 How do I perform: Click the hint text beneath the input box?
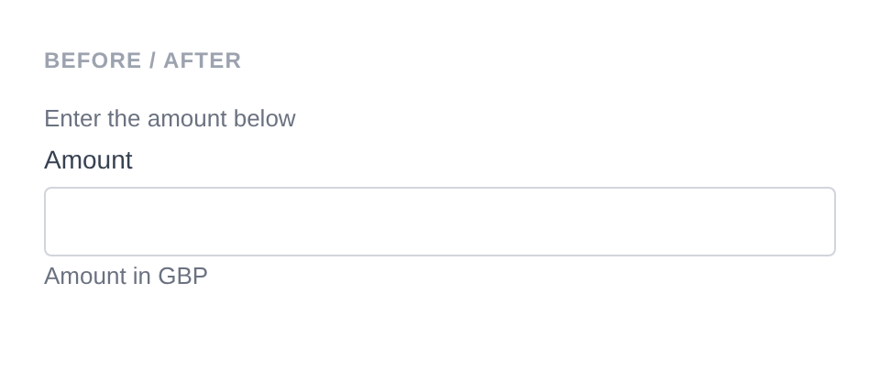point(126,276)
